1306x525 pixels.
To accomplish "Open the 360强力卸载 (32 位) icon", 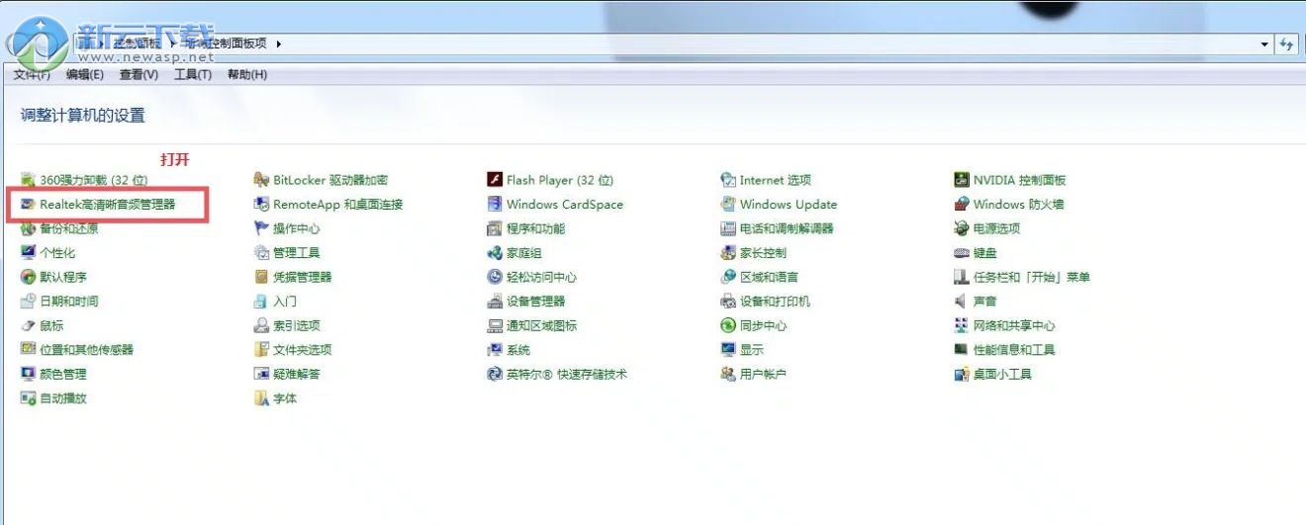I will point(29,180).
